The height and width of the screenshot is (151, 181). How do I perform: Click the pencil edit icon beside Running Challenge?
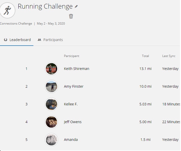pyautogui.click(x=76, y=7)
